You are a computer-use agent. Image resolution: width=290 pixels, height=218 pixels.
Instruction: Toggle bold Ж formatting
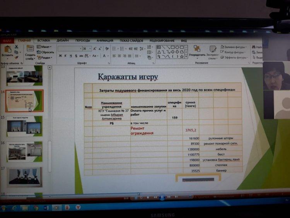(x=60, y=56)
